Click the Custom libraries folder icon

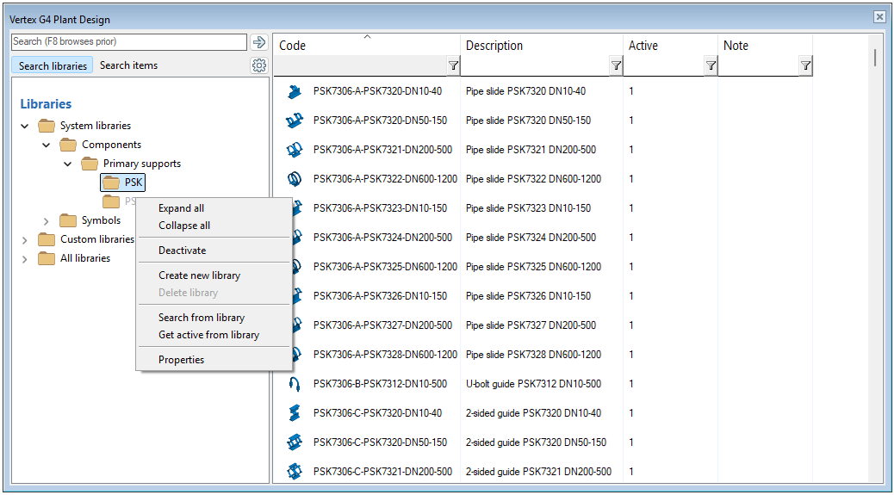coord(47,239)
